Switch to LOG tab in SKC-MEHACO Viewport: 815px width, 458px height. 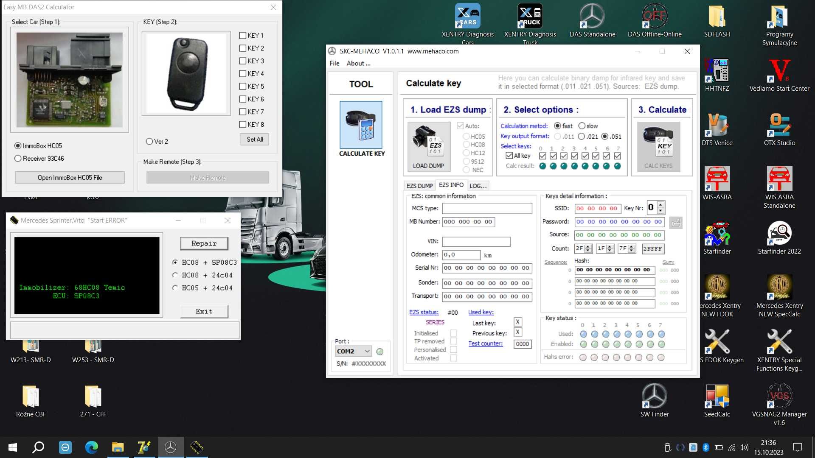point(478,185)
